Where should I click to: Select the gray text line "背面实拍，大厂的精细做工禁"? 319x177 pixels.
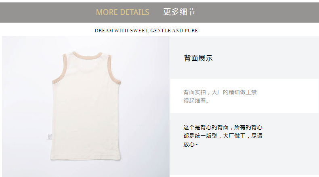pos(220,92)
